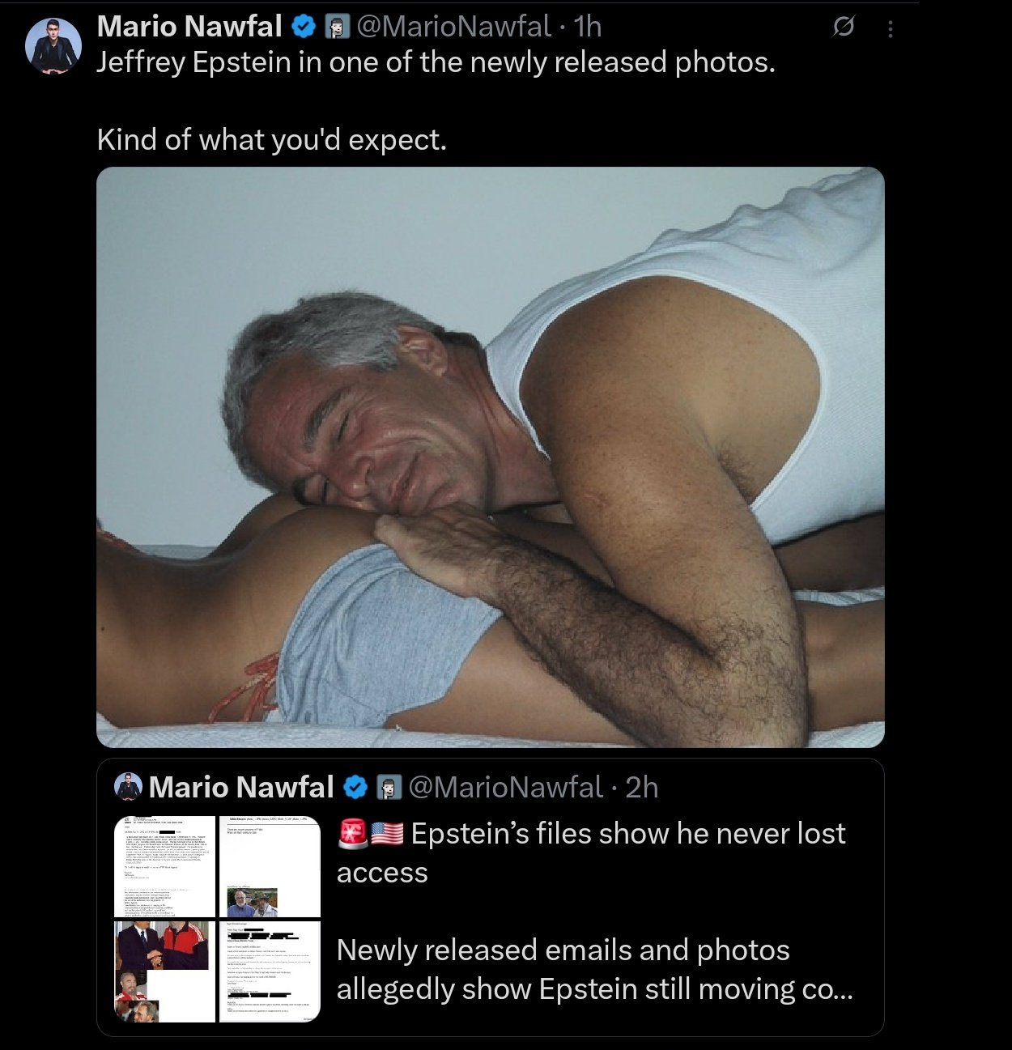Open the Mario Nawfal name in the quoted post

241,787
